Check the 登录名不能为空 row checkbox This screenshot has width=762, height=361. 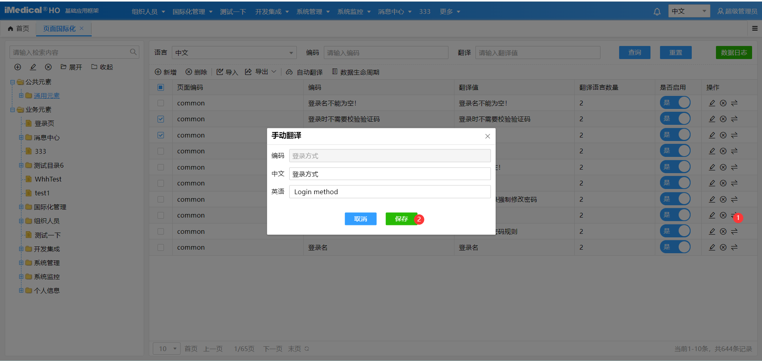point(161,103)
